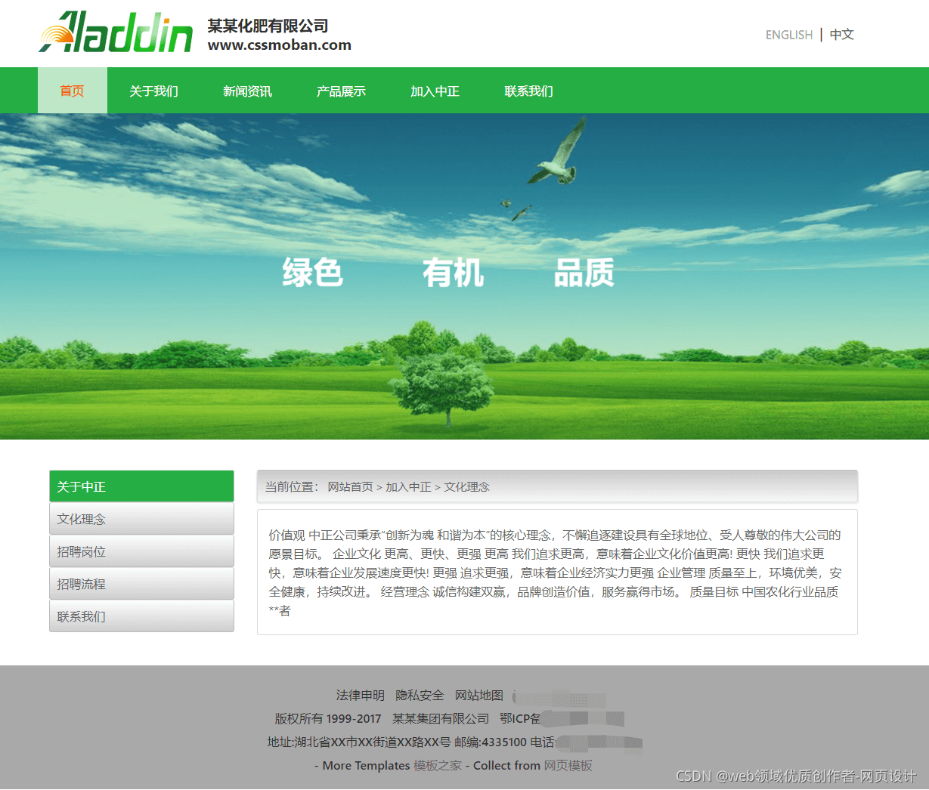Switch language to 中文
The height and width of the screenshot is (790, 929).
(841, 35)
